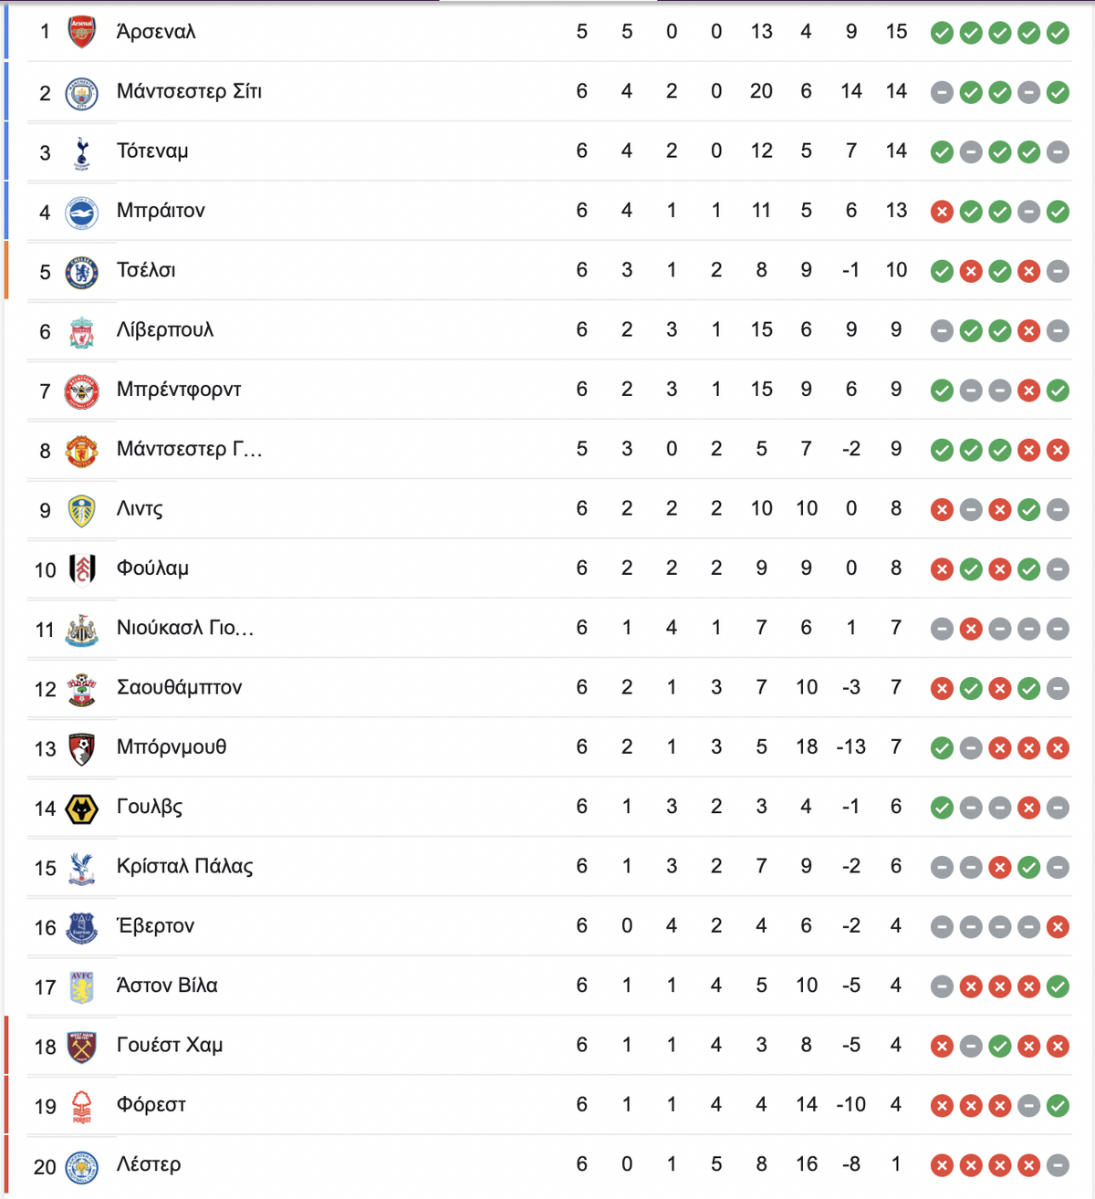Click the Wolves wolf-head logo
Image resolution: width=1095 pixels, height=1199 pixels.
[82, 808]
